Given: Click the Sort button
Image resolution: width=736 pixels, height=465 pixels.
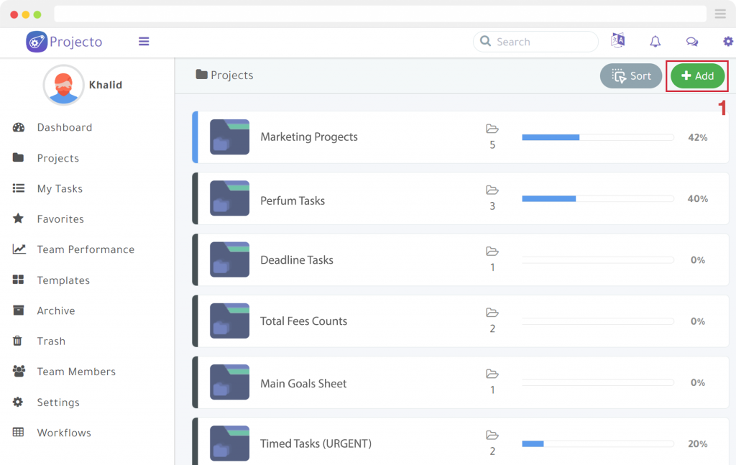Looking at the screenshot, I should (631, 75).
